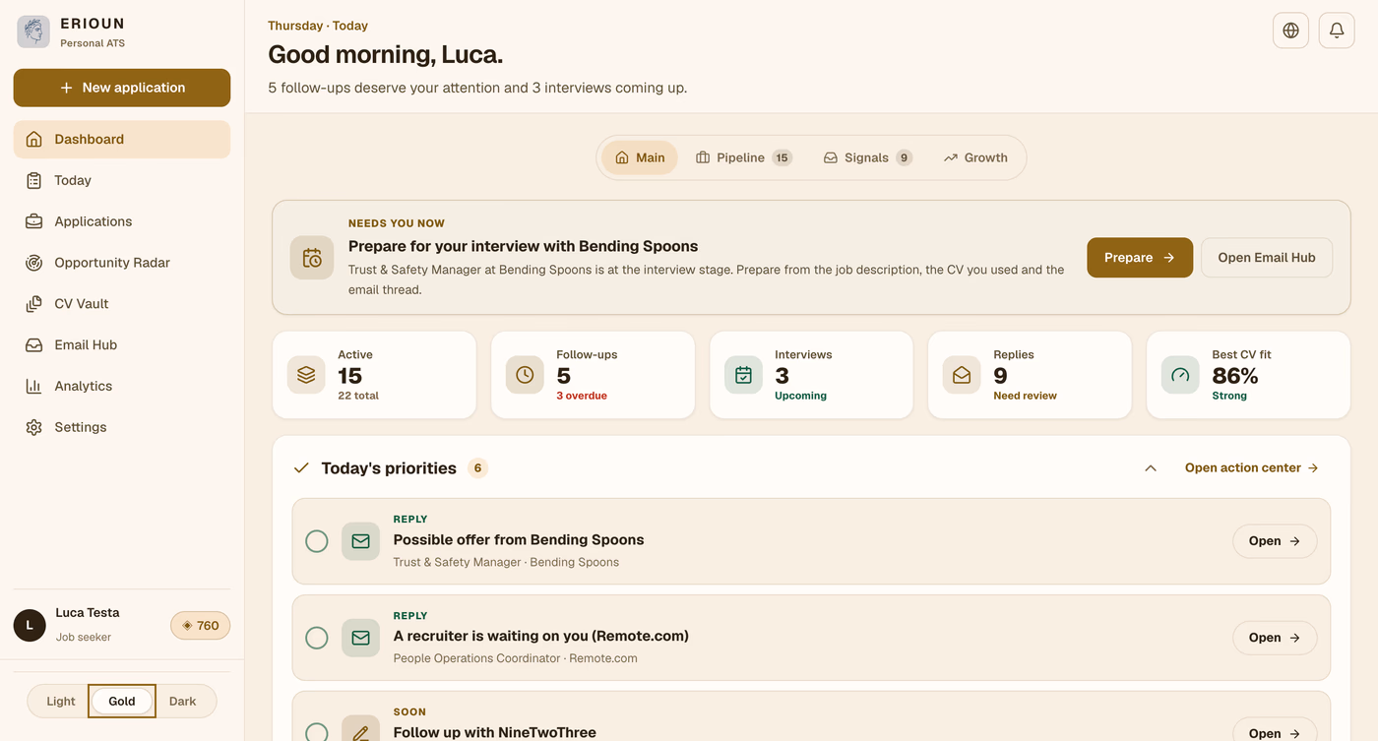The height and width of the screenshot is (741, 1378).
Task: Open CV Vault in the sidebar
Action: 122,304
